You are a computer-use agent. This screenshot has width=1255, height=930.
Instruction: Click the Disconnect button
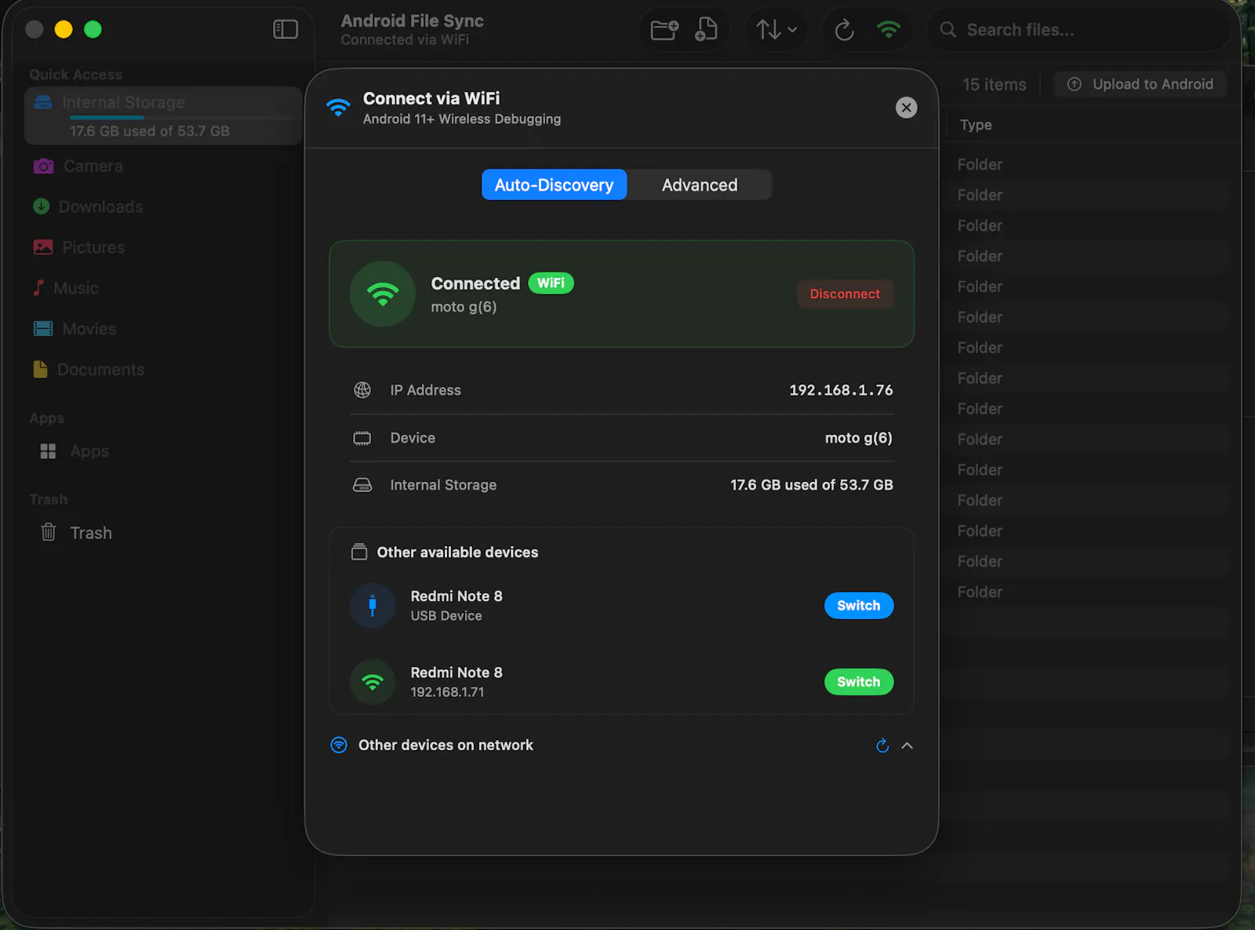[845, 294]
